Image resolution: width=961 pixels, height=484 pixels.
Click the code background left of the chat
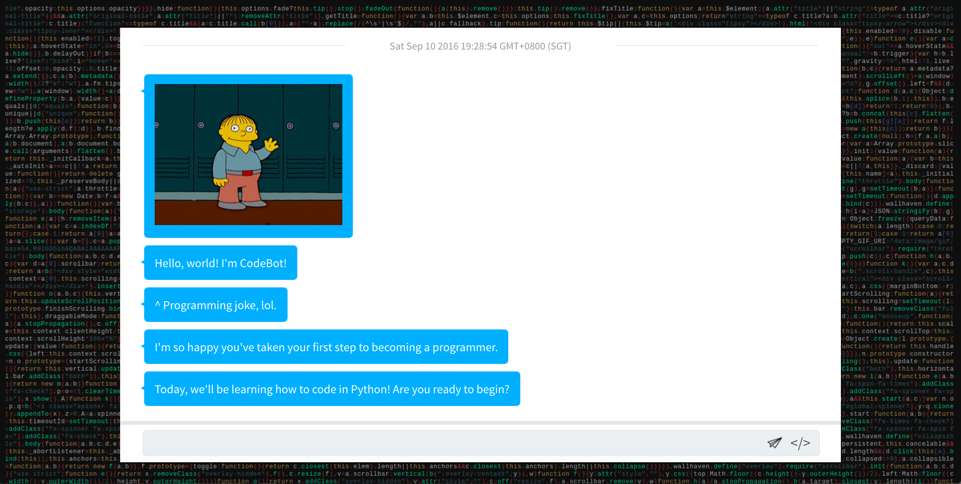click(x=60, y=240)
